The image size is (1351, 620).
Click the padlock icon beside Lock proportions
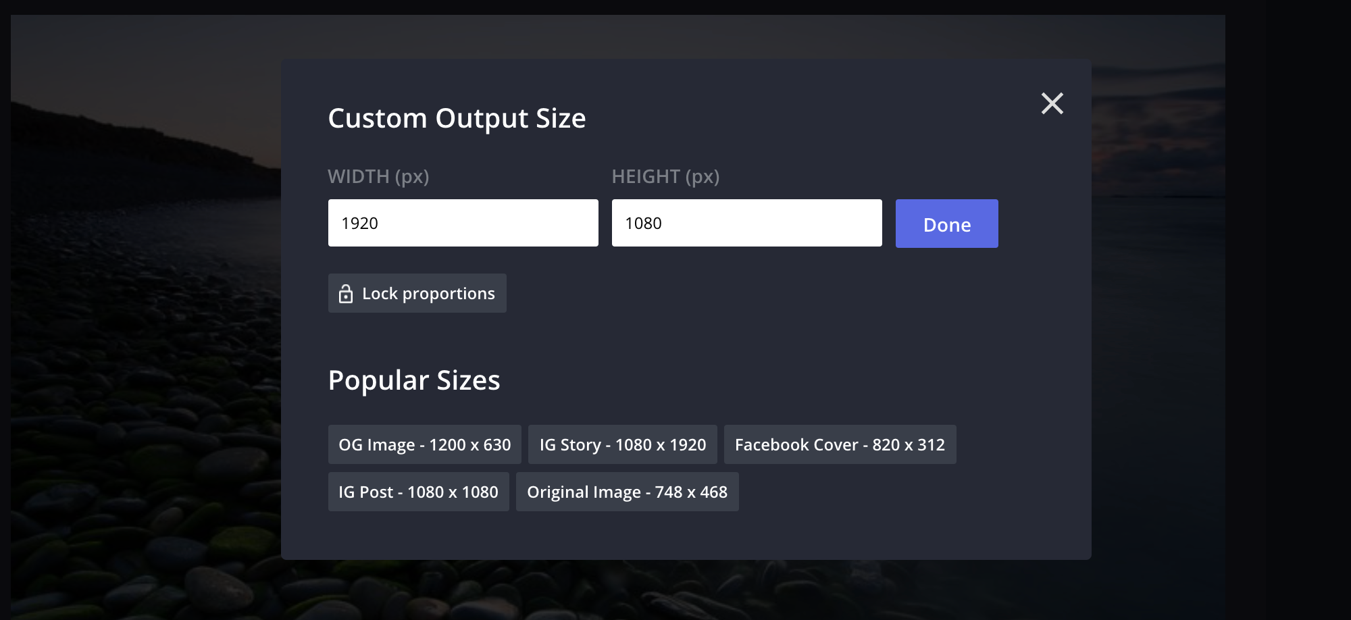[x=346, y=294]
